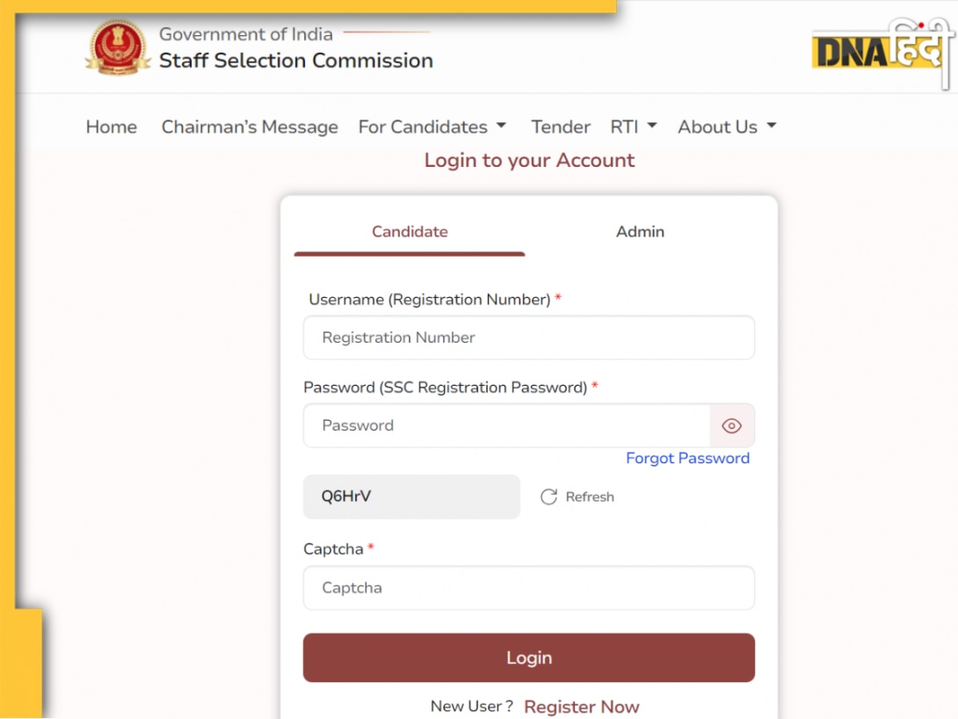The height and width of the screenshot is (719, 958).
Task: Switch to the Admin tab
Action: click(x=640, y=231)
